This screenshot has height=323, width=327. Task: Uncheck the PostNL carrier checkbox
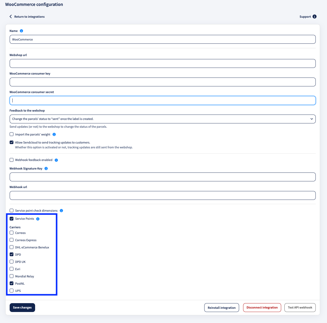click(12, 283)
